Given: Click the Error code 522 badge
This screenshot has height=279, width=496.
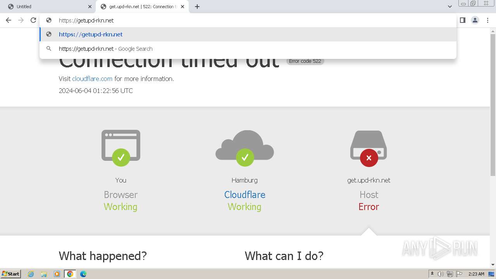Looking at the screenshot, I should point(305,61).
